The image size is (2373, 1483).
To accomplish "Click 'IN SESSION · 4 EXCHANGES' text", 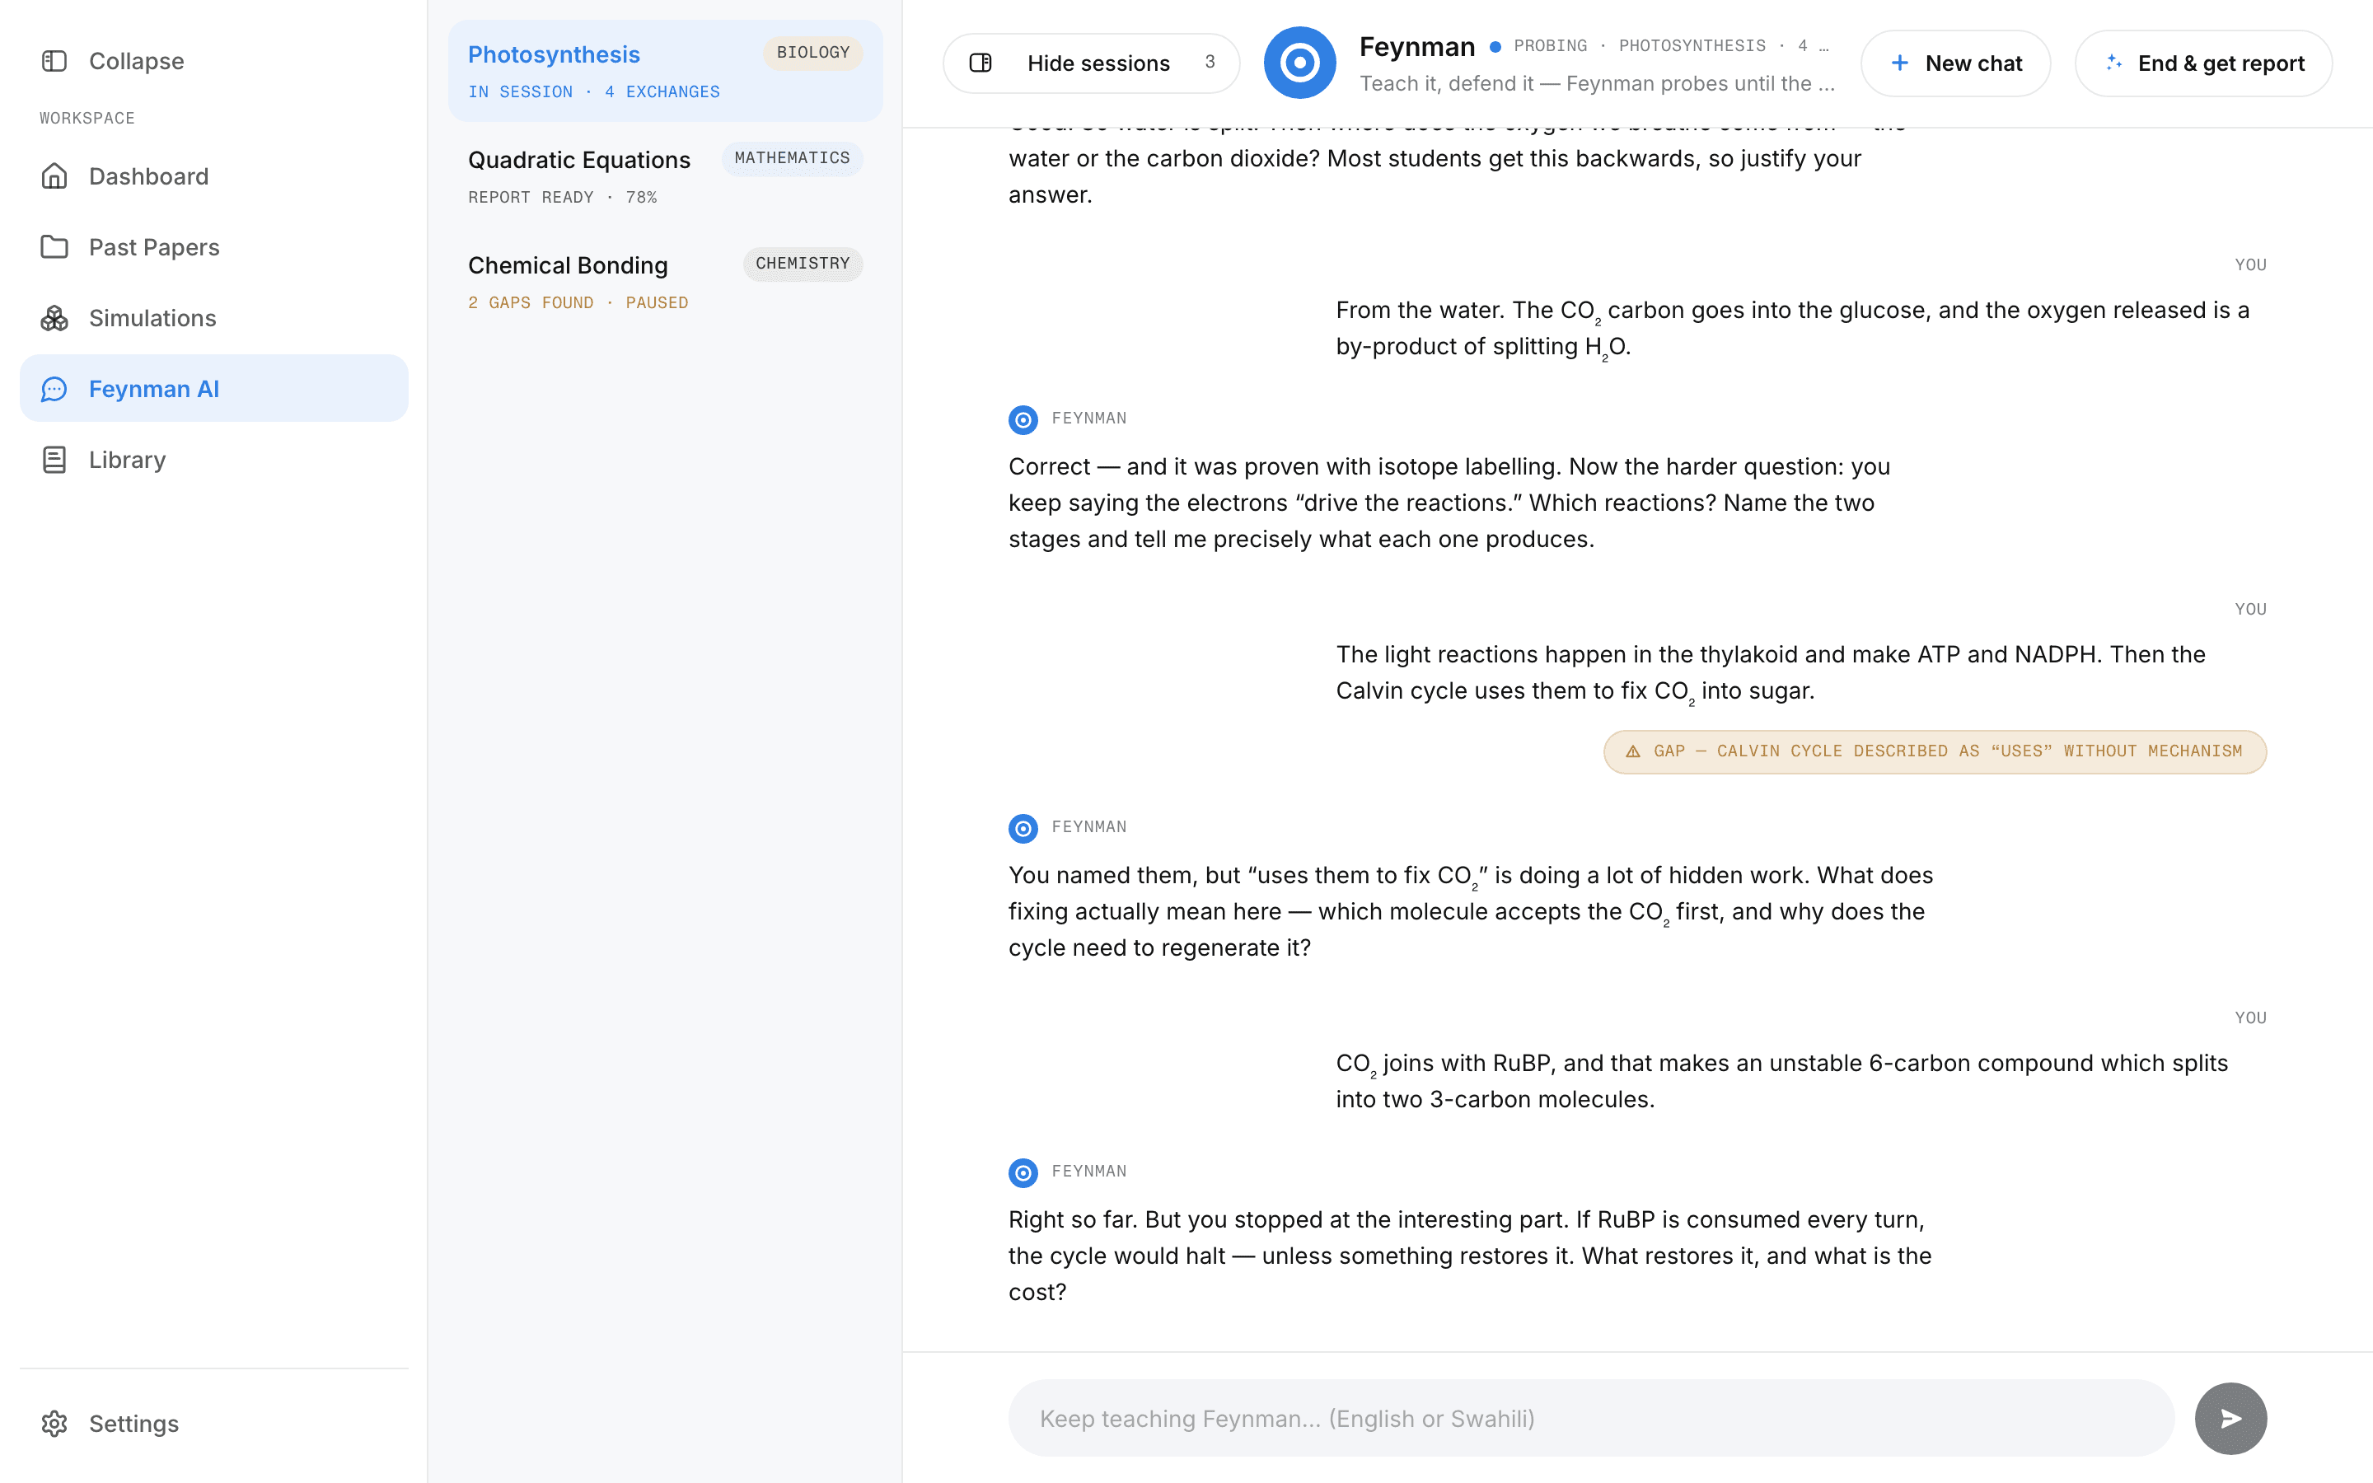I will [593, 92].
